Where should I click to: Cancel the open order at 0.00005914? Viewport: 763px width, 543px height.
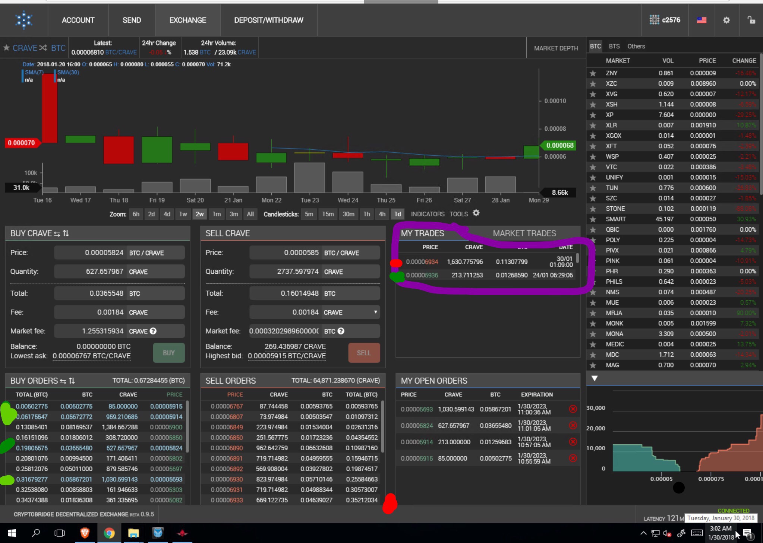[573, 442]
